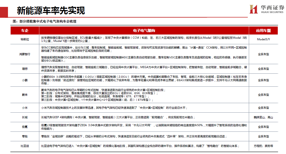Click the HUAXI SECURITIES English text
The width and height of the screenshot is (286, 154).
272,12
